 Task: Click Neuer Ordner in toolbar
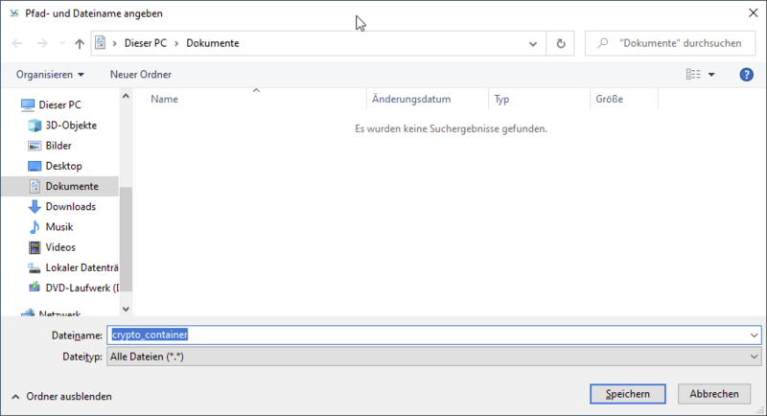click(x=140, y=74)
